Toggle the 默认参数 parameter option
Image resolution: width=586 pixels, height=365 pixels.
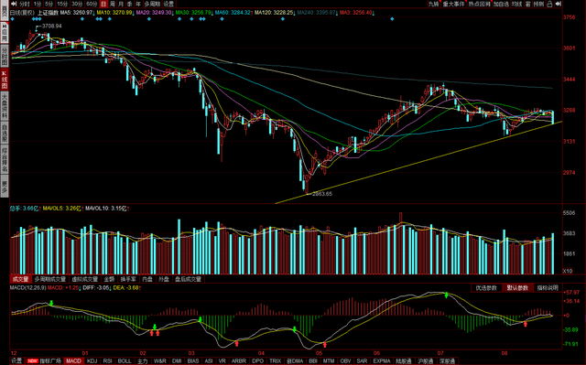[517, 288]
